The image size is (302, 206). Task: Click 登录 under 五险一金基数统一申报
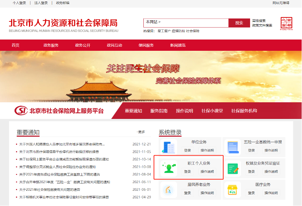click(251, 151)
